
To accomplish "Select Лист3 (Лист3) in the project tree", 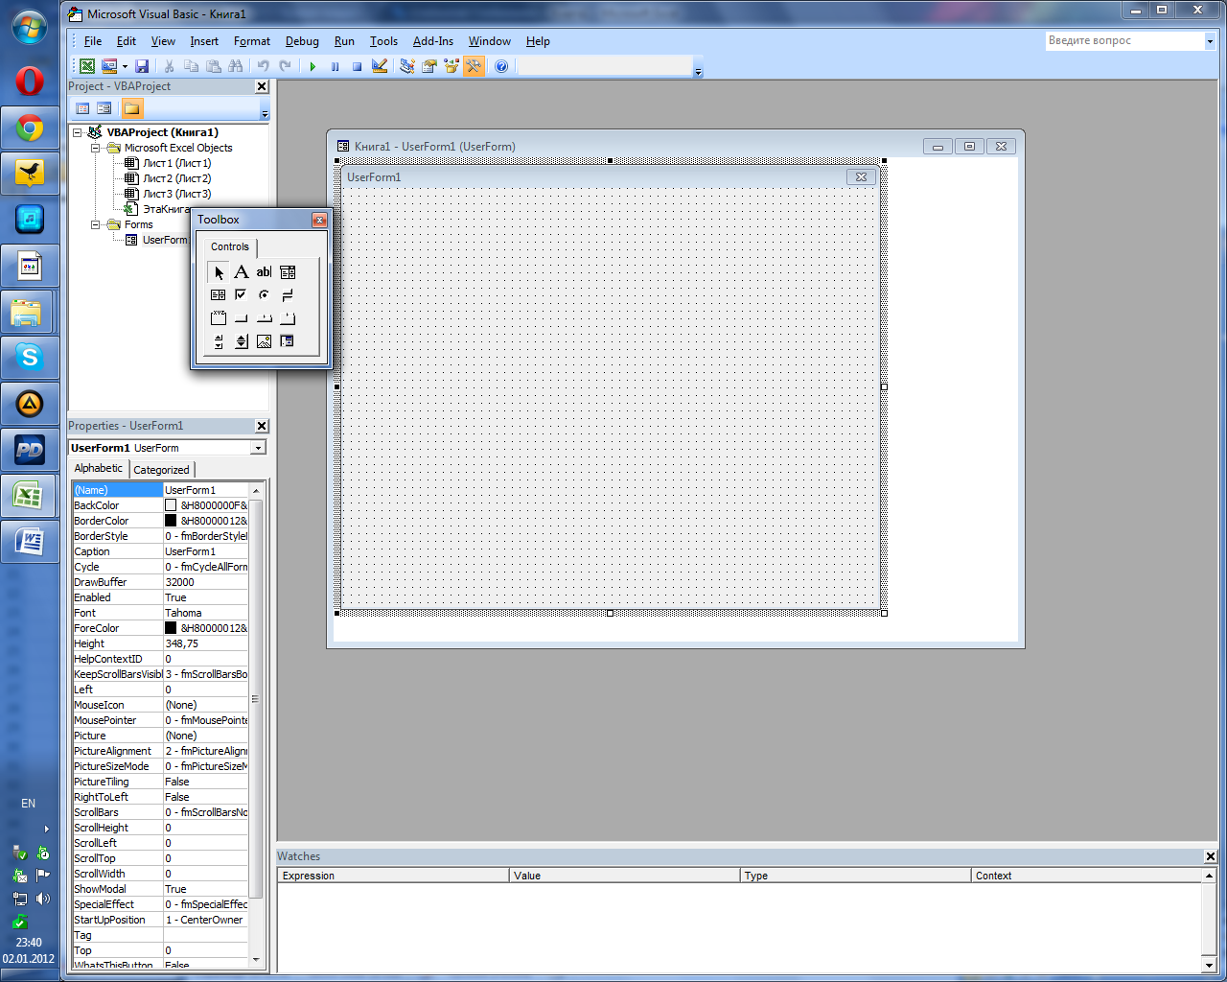I will [176, 194].
